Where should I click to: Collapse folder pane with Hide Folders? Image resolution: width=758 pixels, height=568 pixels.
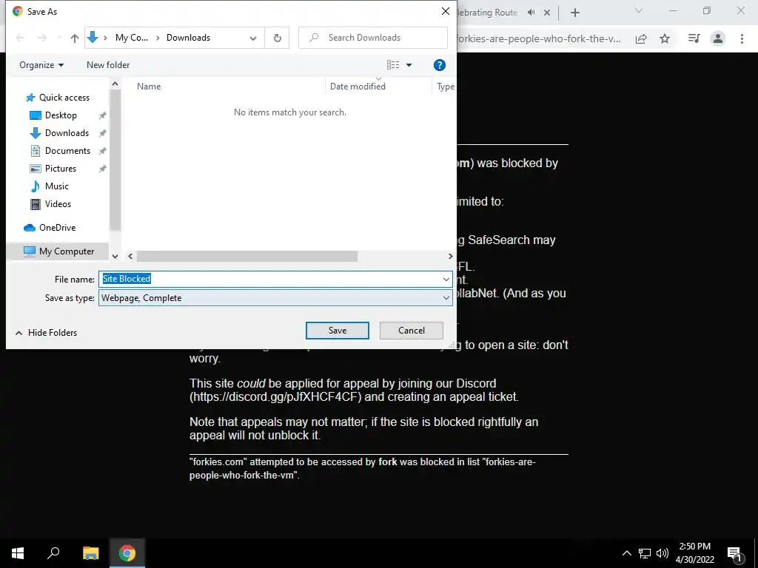(47, 333)
